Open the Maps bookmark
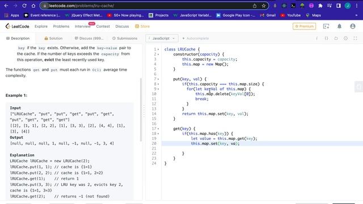Screen dimensions: 363x204 (x=313, y=15)
